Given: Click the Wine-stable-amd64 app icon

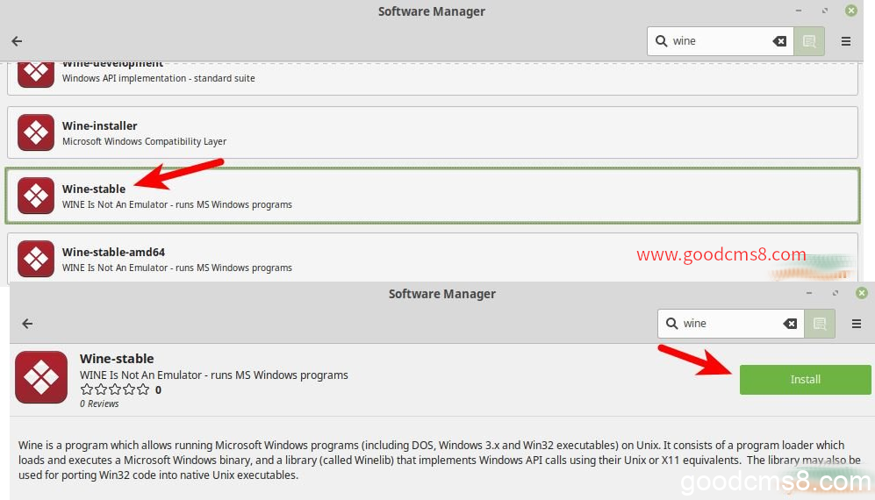Looking at the screenshot, I should click(36, 259).
